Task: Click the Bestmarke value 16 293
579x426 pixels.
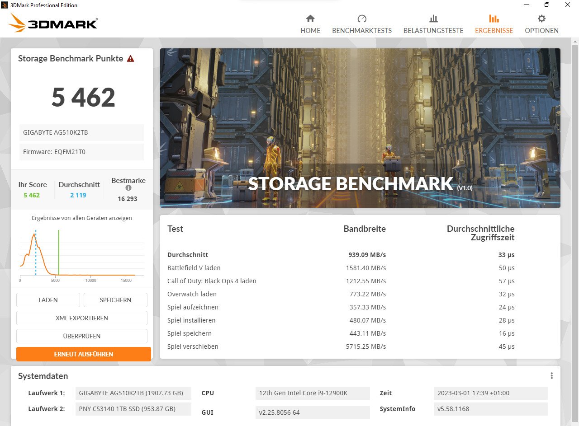Action: pos(128,199)
